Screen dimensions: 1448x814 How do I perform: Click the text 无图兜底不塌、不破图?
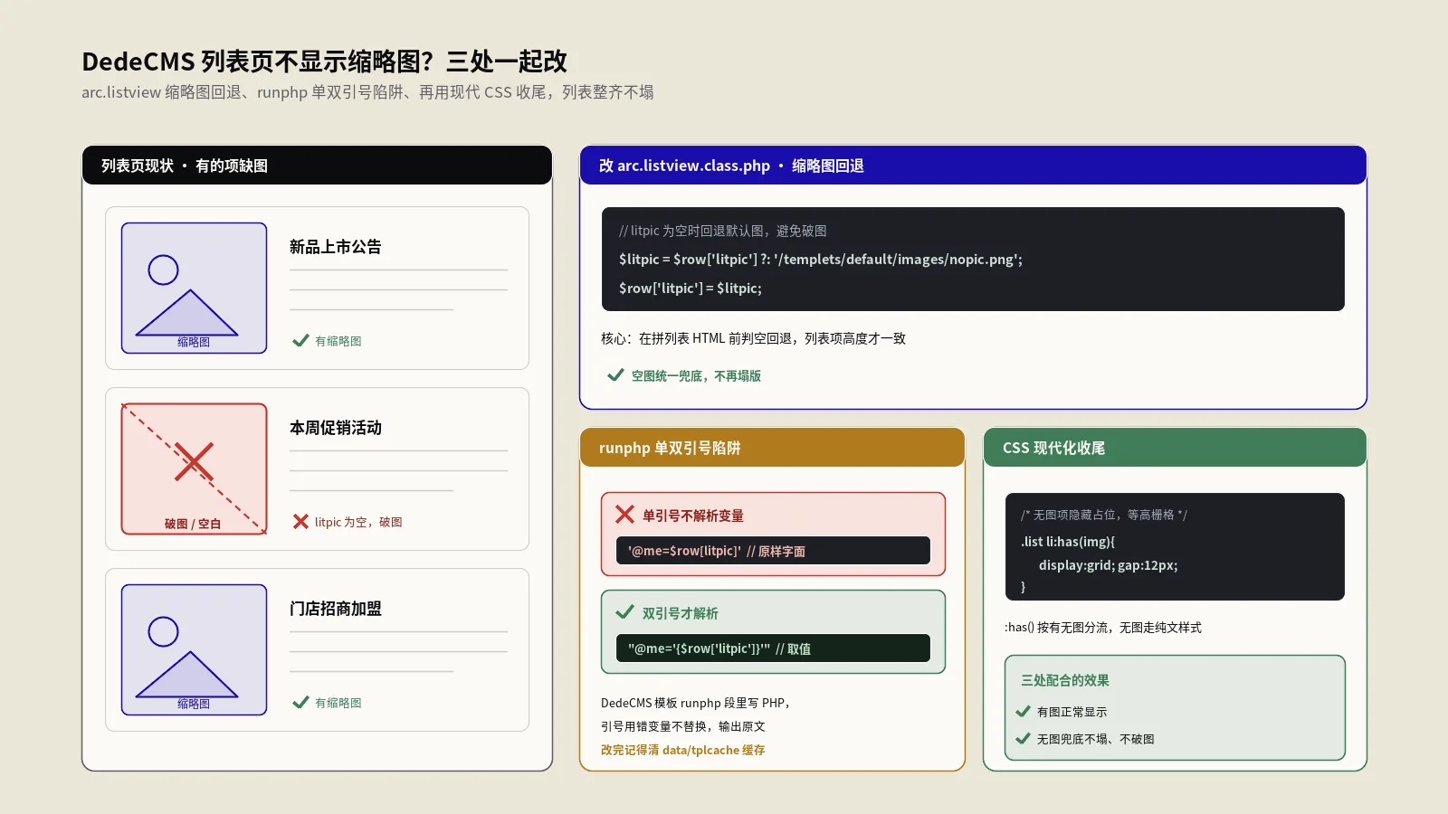click(x=1096, y=739)
